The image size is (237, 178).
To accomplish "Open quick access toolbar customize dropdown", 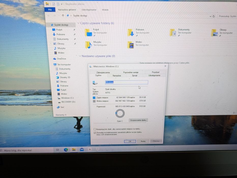I will 62,4.
